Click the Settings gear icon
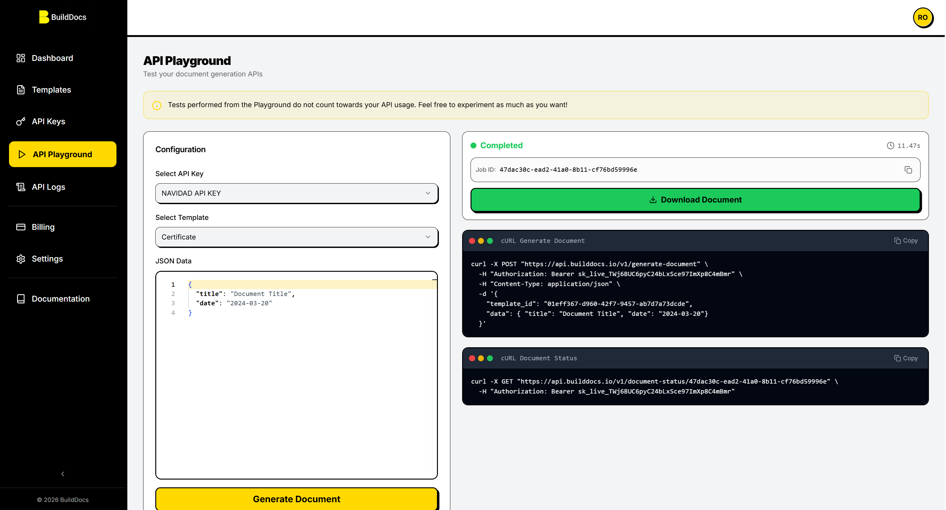946x510 pixels. click(x=20, y=259)
